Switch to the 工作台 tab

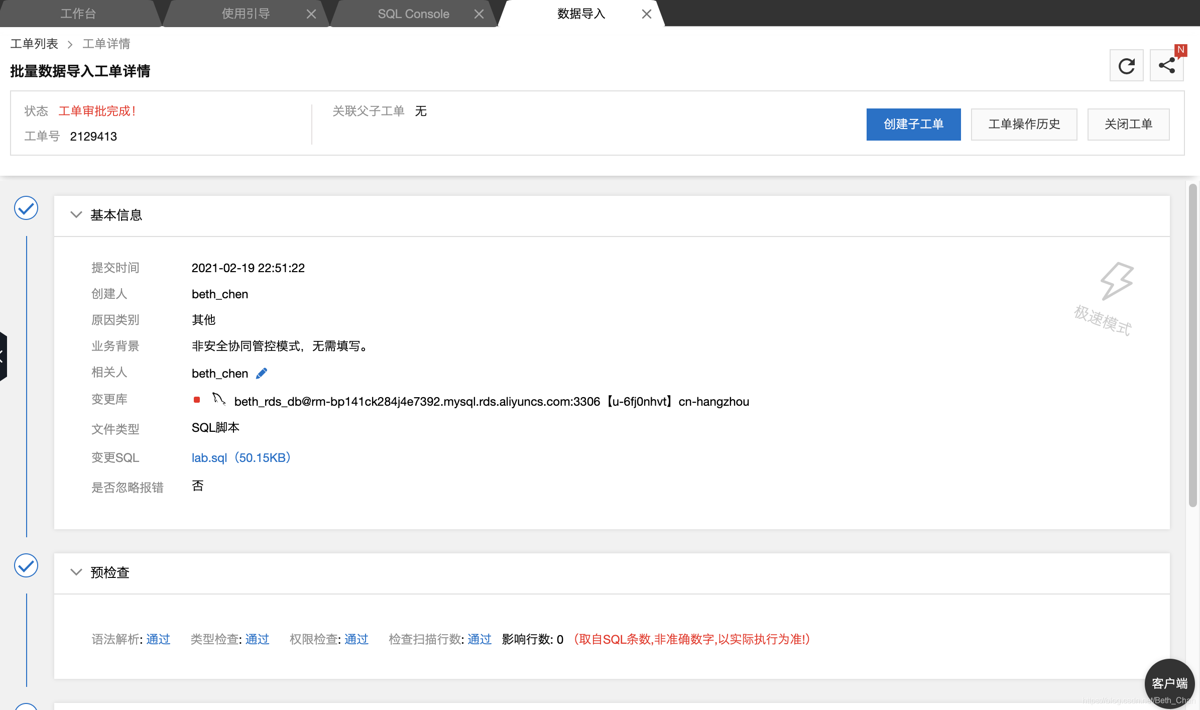(78, 14)
